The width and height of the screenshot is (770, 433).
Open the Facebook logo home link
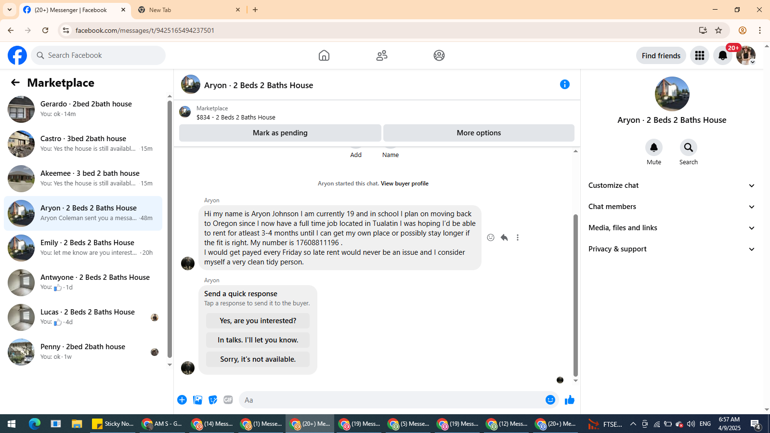[x=17, y=55]
